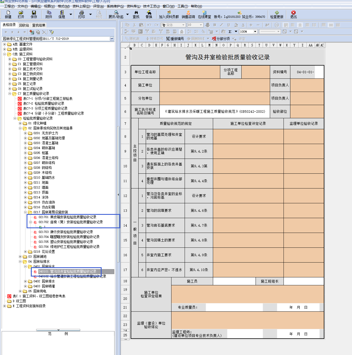Collapse the 0217 园林简易设施安装 node
The width and height of the screenshot is (352, 355).
click(25, 212)
